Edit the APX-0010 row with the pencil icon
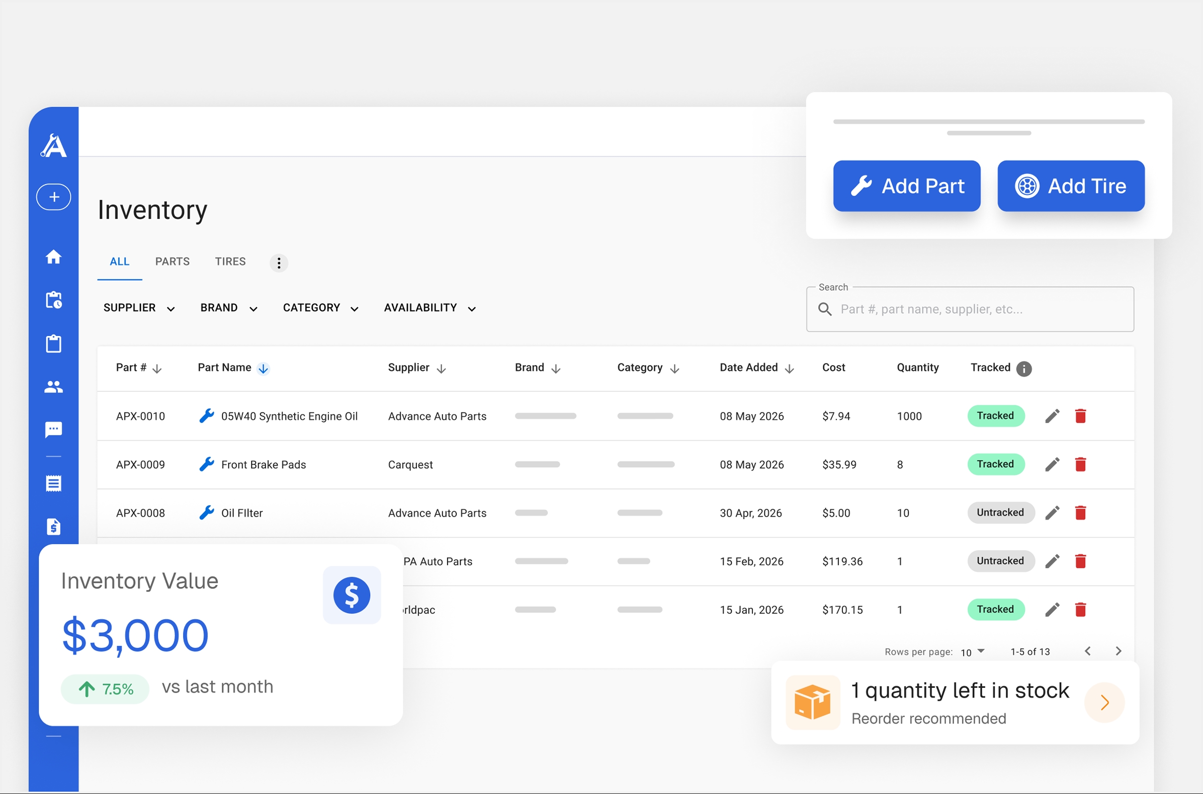The width and height of the screenshot is (1203, 794). [1053, 416]
